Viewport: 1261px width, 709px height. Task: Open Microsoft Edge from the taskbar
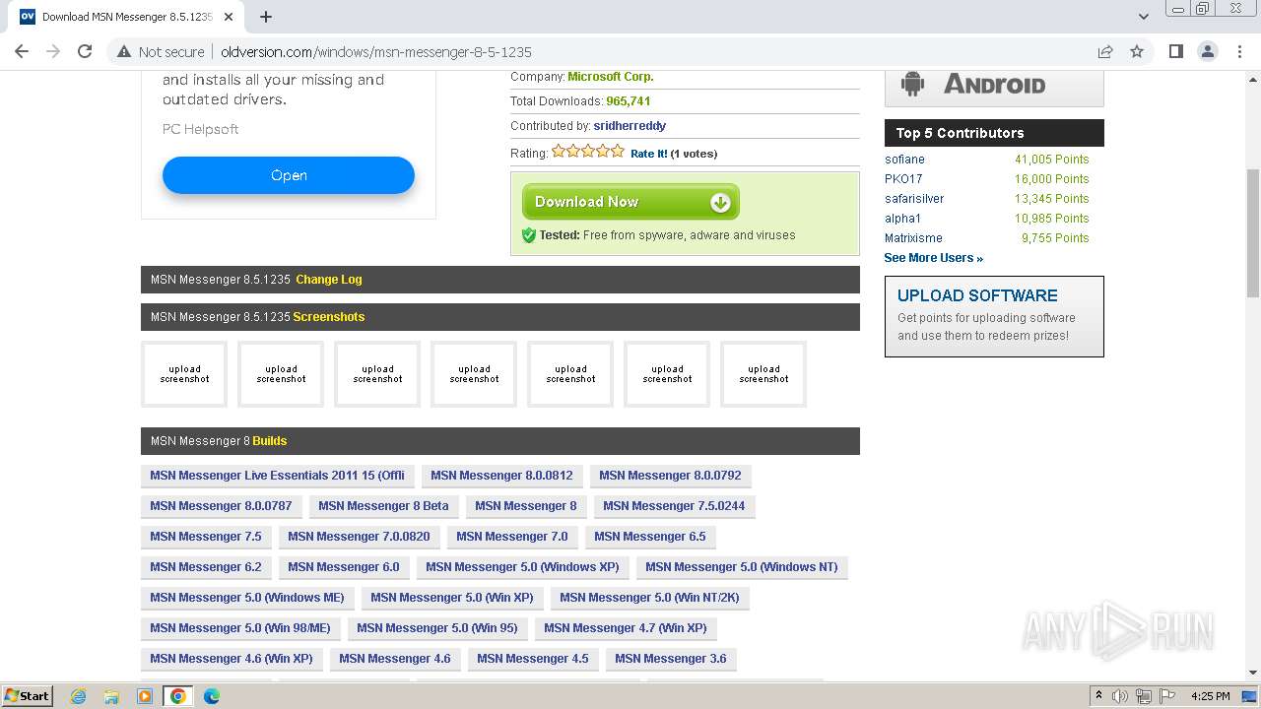212,696
